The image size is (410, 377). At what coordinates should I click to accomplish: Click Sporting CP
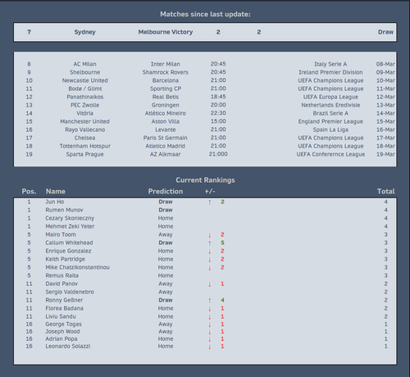point(166,89)
